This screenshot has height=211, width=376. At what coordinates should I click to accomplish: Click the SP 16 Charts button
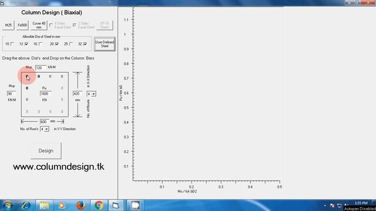click(x=105, y=25)
